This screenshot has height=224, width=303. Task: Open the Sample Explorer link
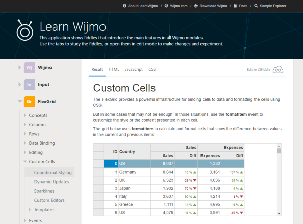click(273, 6)
